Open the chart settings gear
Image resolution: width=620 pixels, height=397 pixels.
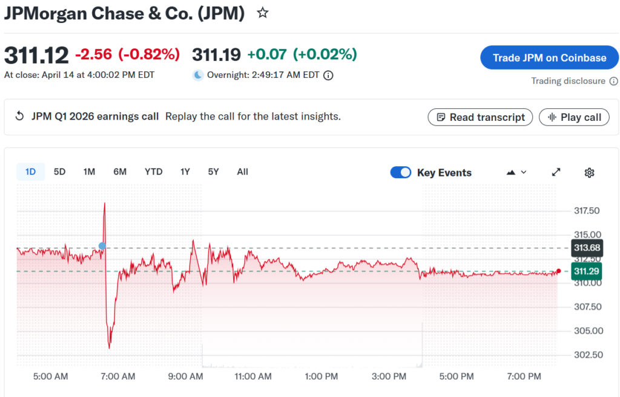[589, 172]
